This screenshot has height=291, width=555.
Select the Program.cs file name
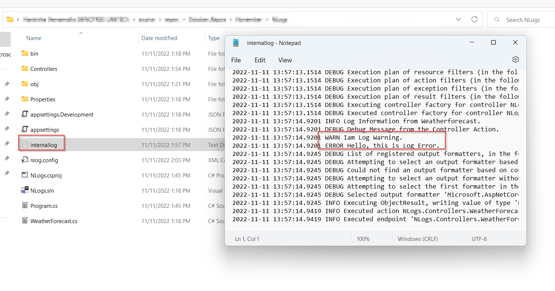(44, 206)
